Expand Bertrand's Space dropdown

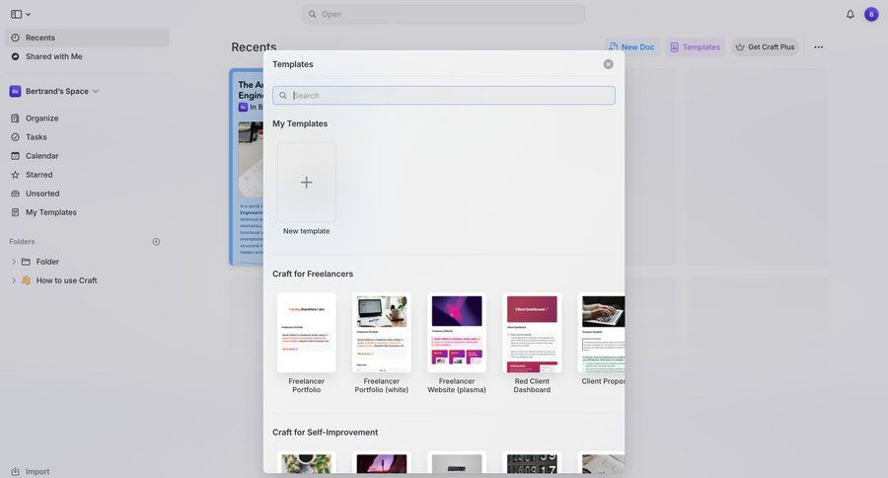pos(96,91)
